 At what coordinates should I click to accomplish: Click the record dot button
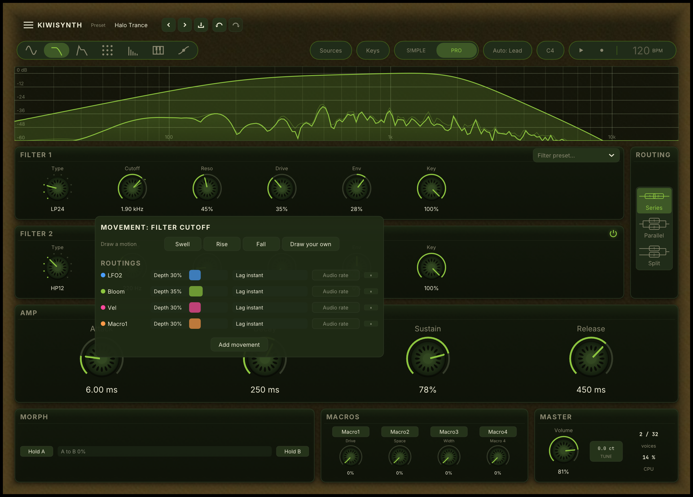pyautogui.click(x=602, y=51)
